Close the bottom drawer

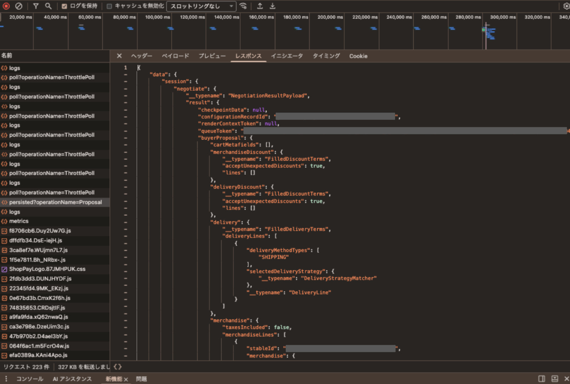(566, 379)
